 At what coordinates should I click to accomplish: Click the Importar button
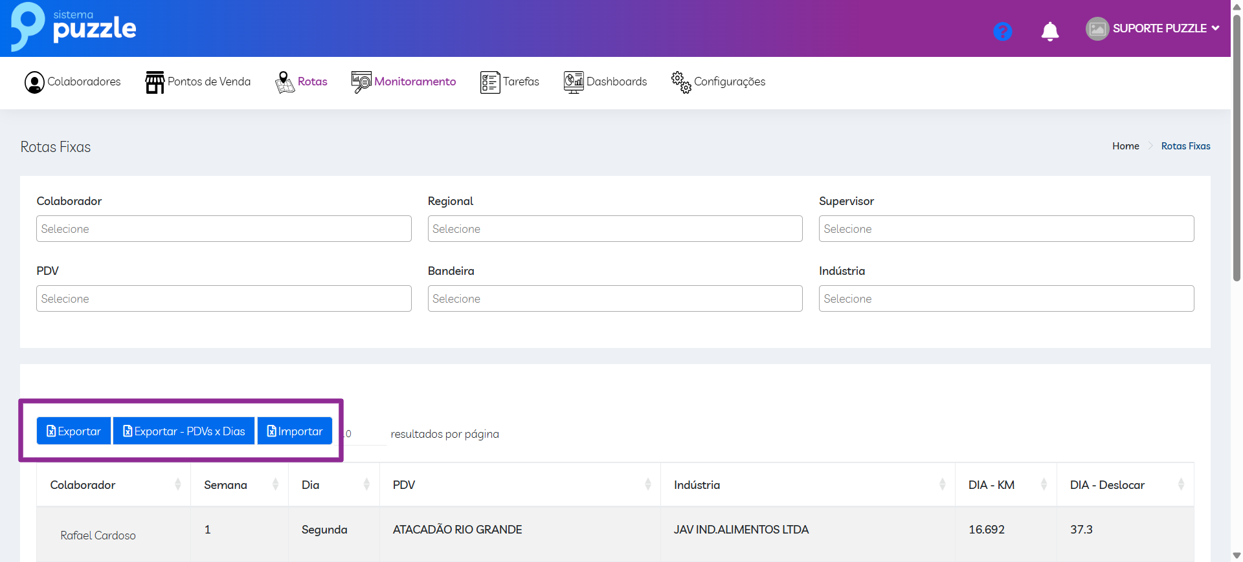click(x=295, y=431)
